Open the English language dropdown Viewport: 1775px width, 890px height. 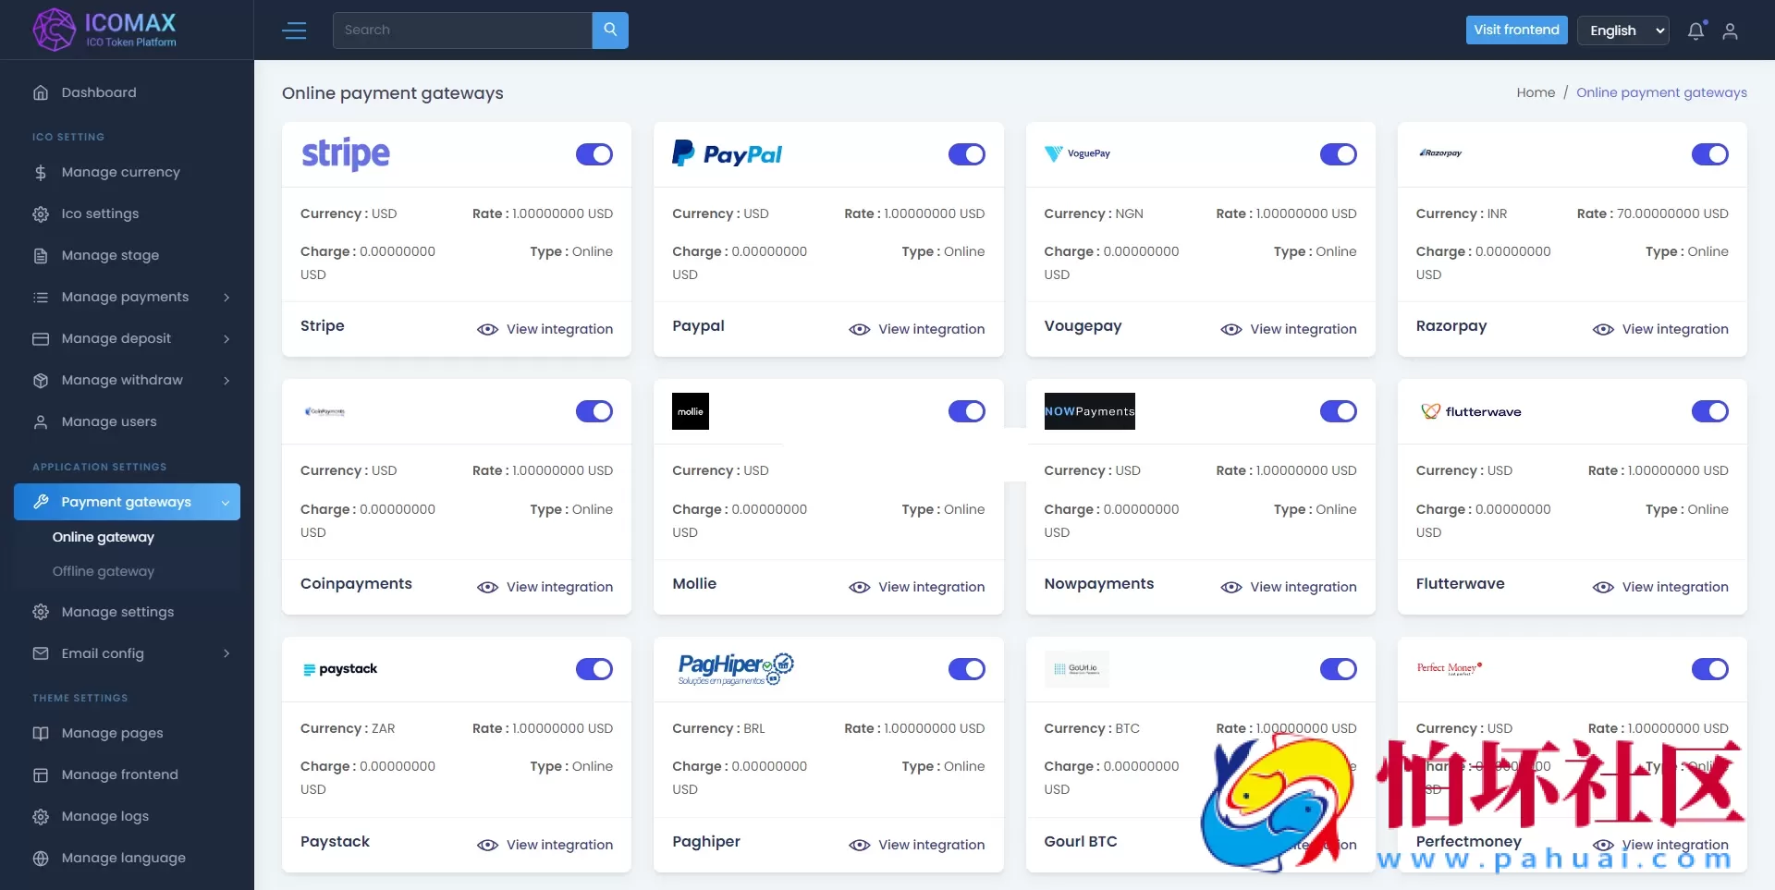tap(1622, 30)
